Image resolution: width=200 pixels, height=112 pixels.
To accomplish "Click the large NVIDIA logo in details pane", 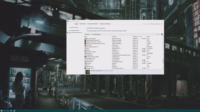I will click(x=87, y=72).
